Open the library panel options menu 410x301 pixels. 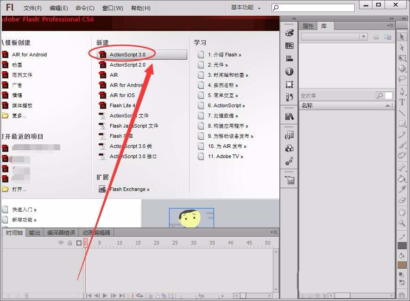pyautogui.click(x=391, y=25)
